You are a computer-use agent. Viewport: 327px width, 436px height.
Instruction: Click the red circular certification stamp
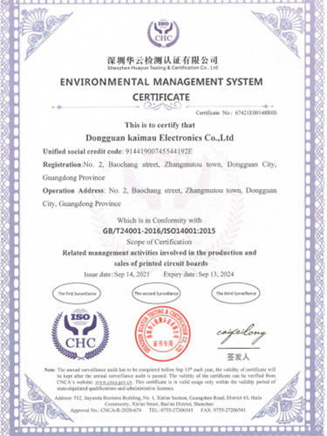(163, 333)
